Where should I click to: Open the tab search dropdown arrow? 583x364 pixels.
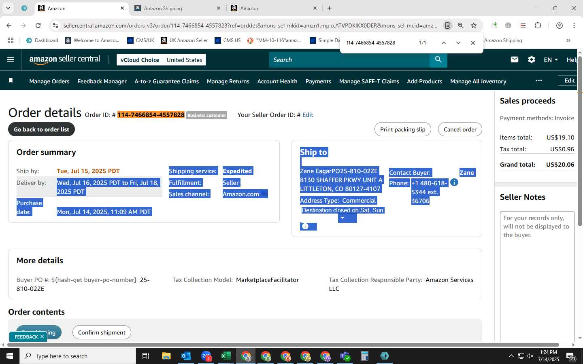[8, 8]
